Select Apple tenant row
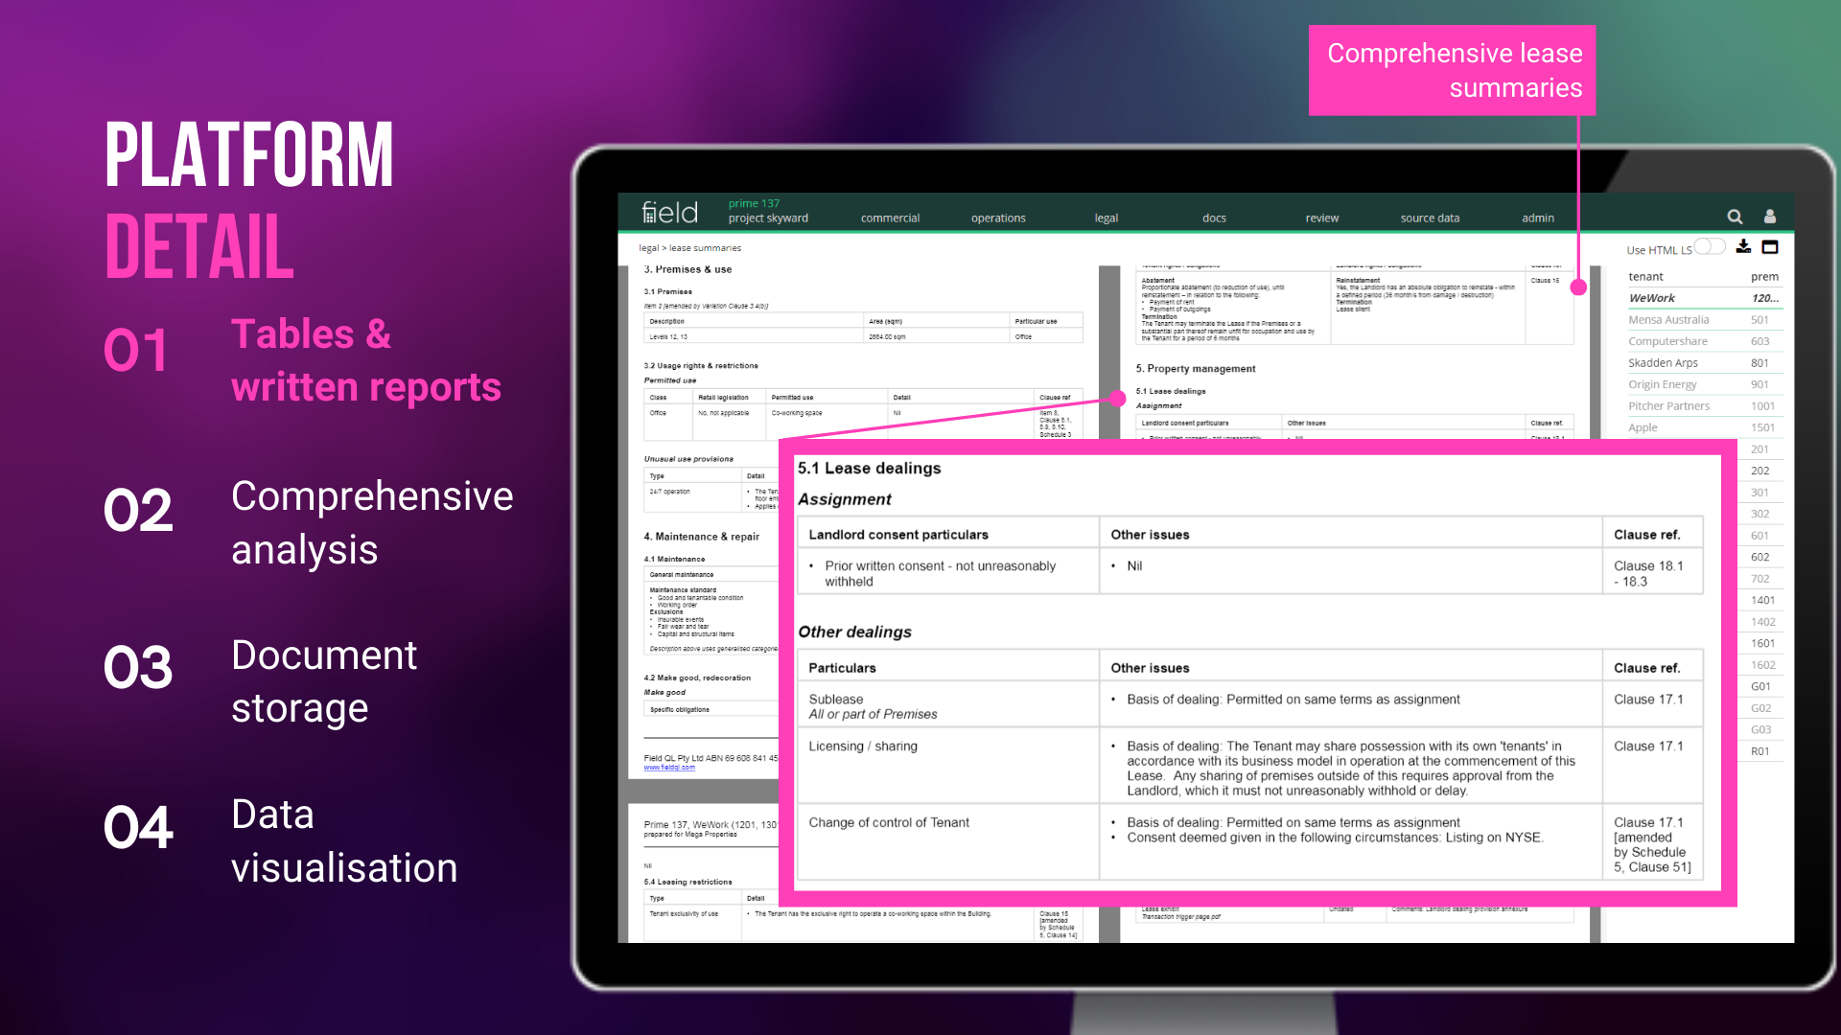The width and height of the screenshot is (1841, 1035). pos(1705,427)
